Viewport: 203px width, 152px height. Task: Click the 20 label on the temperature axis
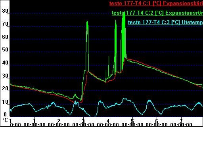tap(5, 89)
